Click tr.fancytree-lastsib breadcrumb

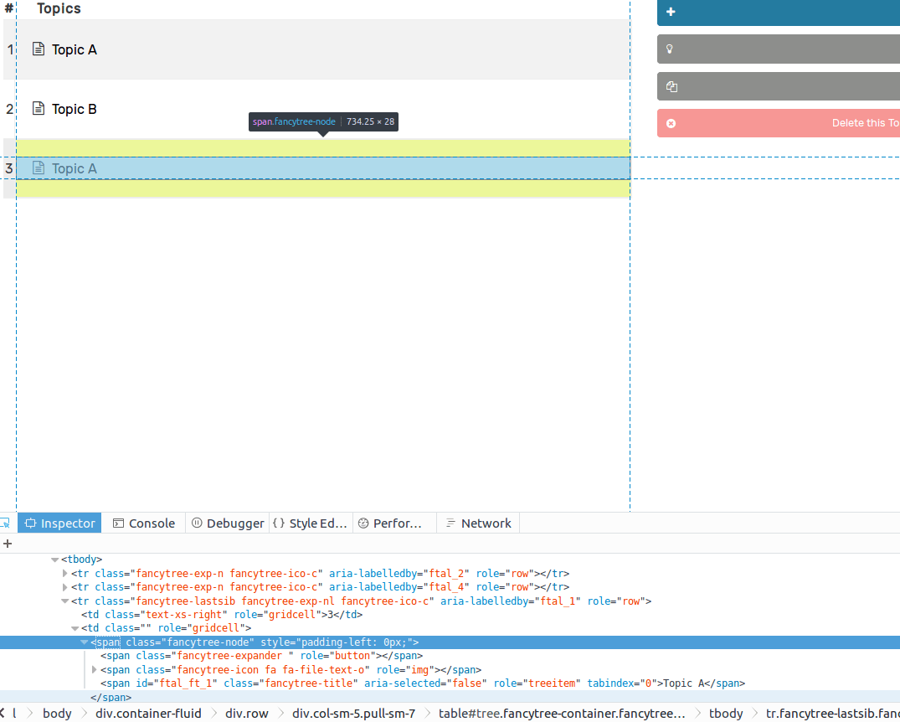pos(833,714)
